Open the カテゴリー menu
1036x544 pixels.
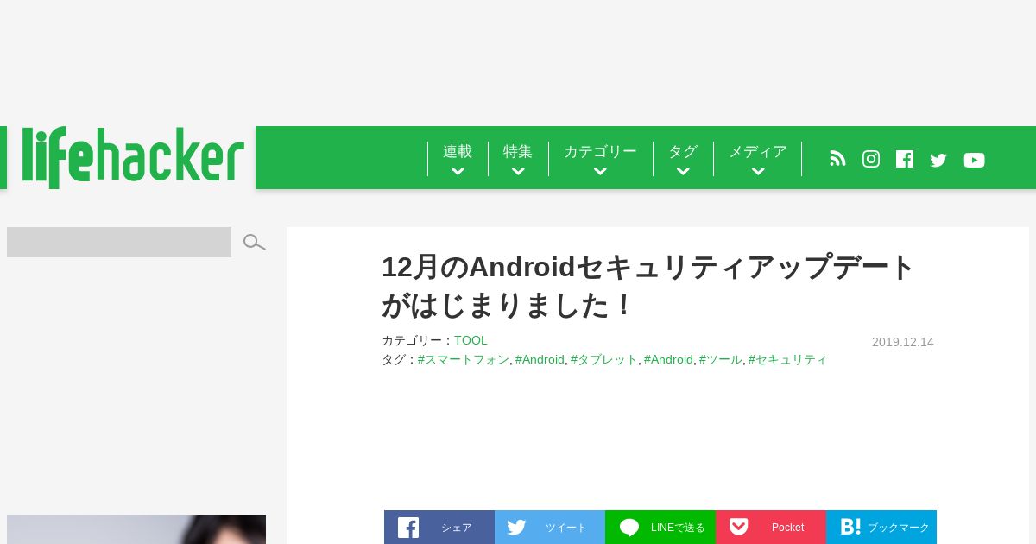coord(600,152)
